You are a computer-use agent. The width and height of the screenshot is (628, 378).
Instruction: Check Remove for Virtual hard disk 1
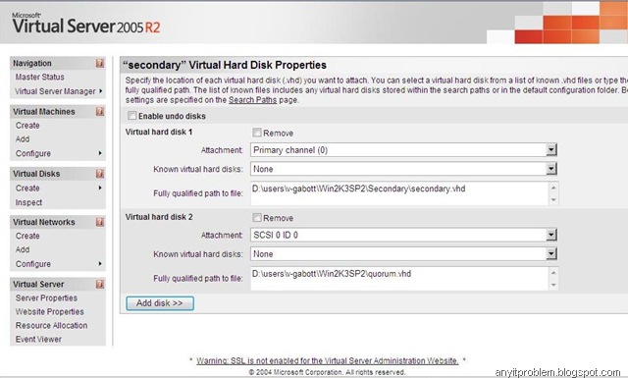pos(257,133)
